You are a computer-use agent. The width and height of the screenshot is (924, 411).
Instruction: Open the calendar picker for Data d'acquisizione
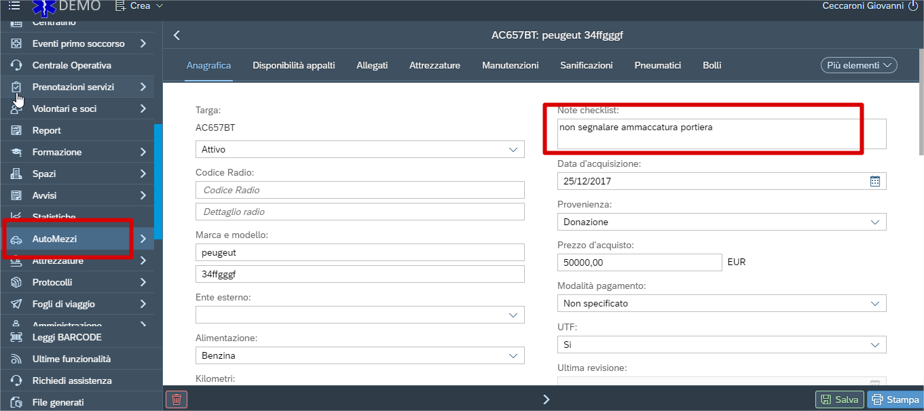(x=875, y=181)
